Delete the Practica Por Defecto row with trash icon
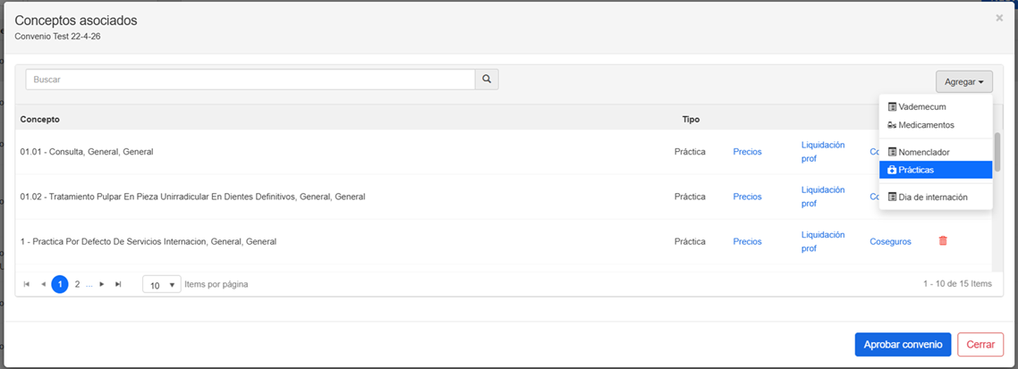 point(944,240)
